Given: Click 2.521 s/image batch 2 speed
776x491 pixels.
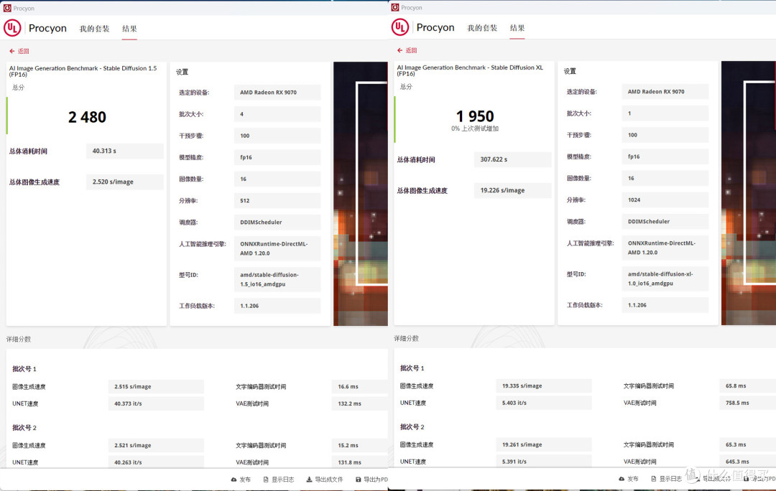Looking at the screenshot, I should point(156,445).
